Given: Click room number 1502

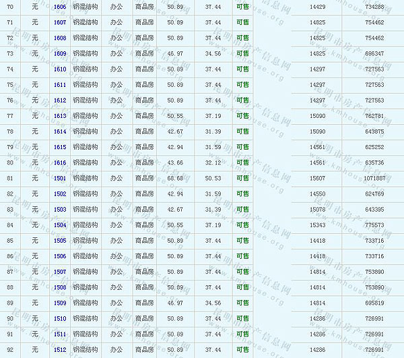Looking at the screenshot, I should (60, 194).
